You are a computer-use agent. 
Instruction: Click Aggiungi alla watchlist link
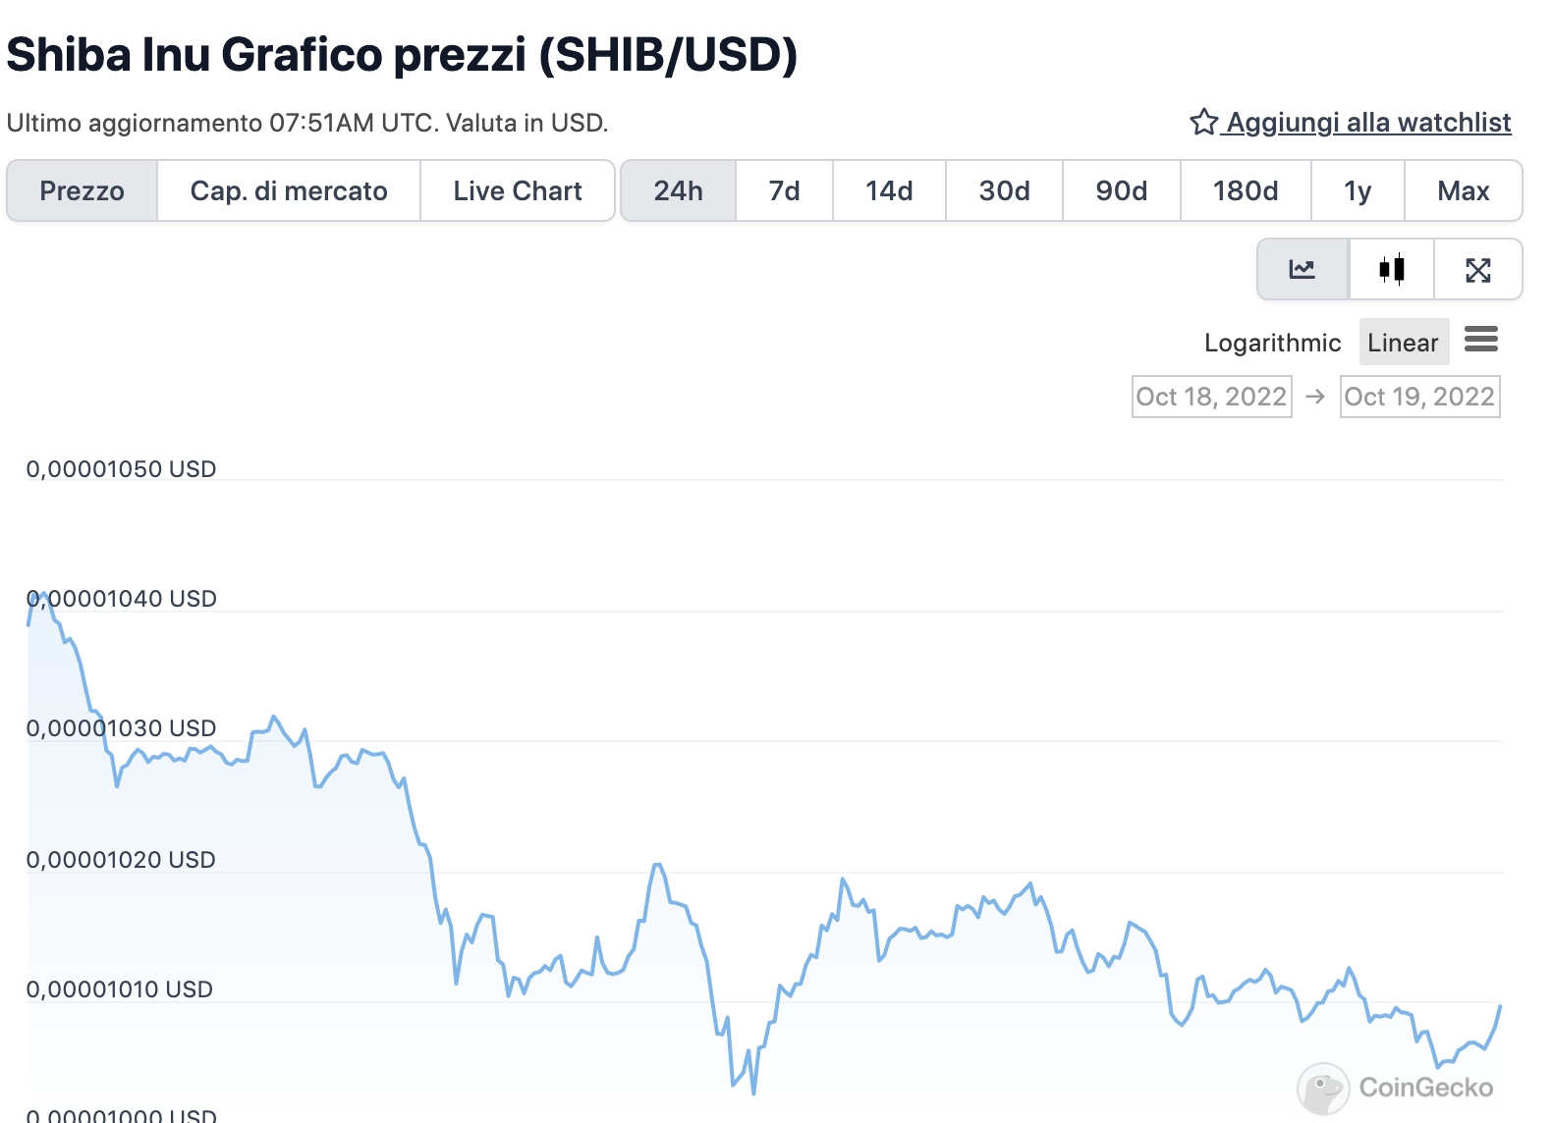1368,122
